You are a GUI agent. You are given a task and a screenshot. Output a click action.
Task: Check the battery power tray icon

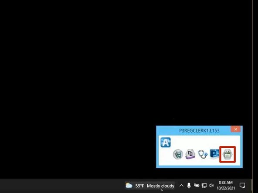coord(197,186)
